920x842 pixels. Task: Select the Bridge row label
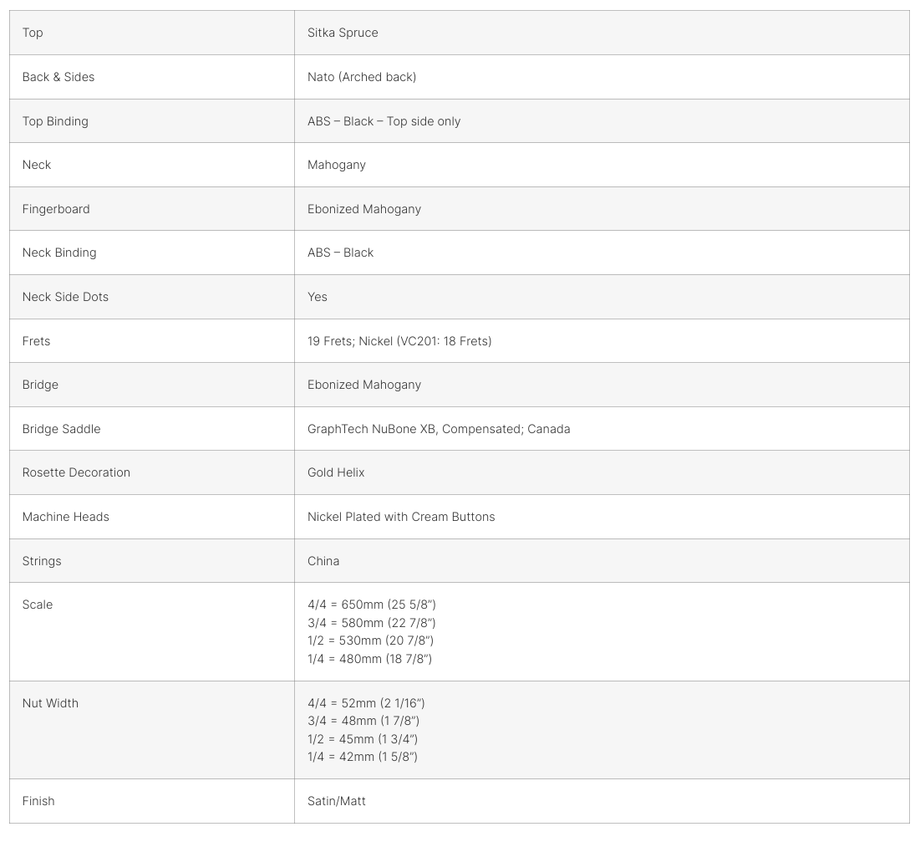click(x=40, y=385)
